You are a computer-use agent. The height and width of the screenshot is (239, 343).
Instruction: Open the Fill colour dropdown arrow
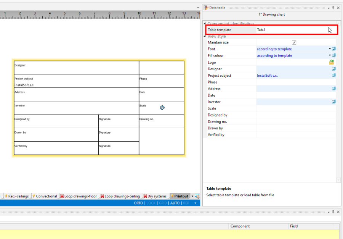tap(330, 55)
